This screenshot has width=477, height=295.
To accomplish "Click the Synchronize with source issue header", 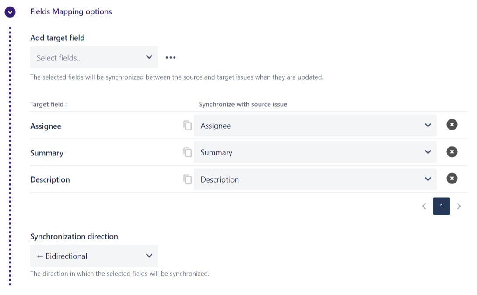I will tap(243, 105).
